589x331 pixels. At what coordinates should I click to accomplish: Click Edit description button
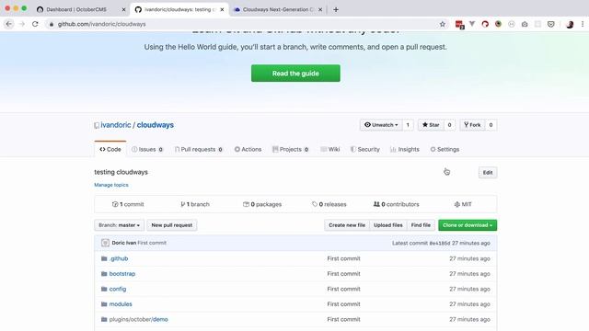tap(488, 173)
